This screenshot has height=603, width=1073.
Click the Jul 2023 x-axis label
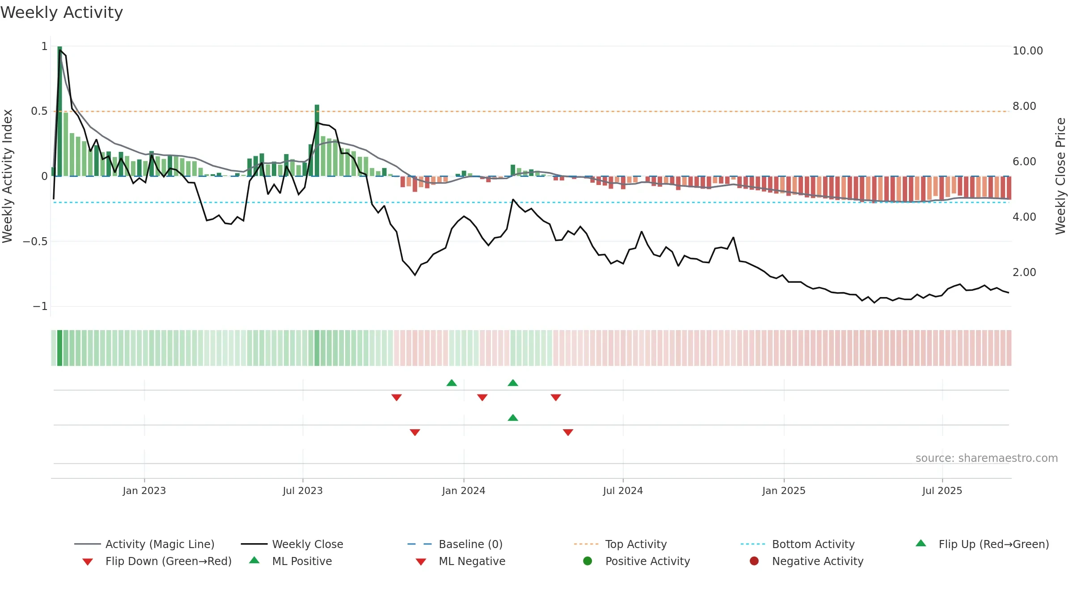tap(303, 491)
